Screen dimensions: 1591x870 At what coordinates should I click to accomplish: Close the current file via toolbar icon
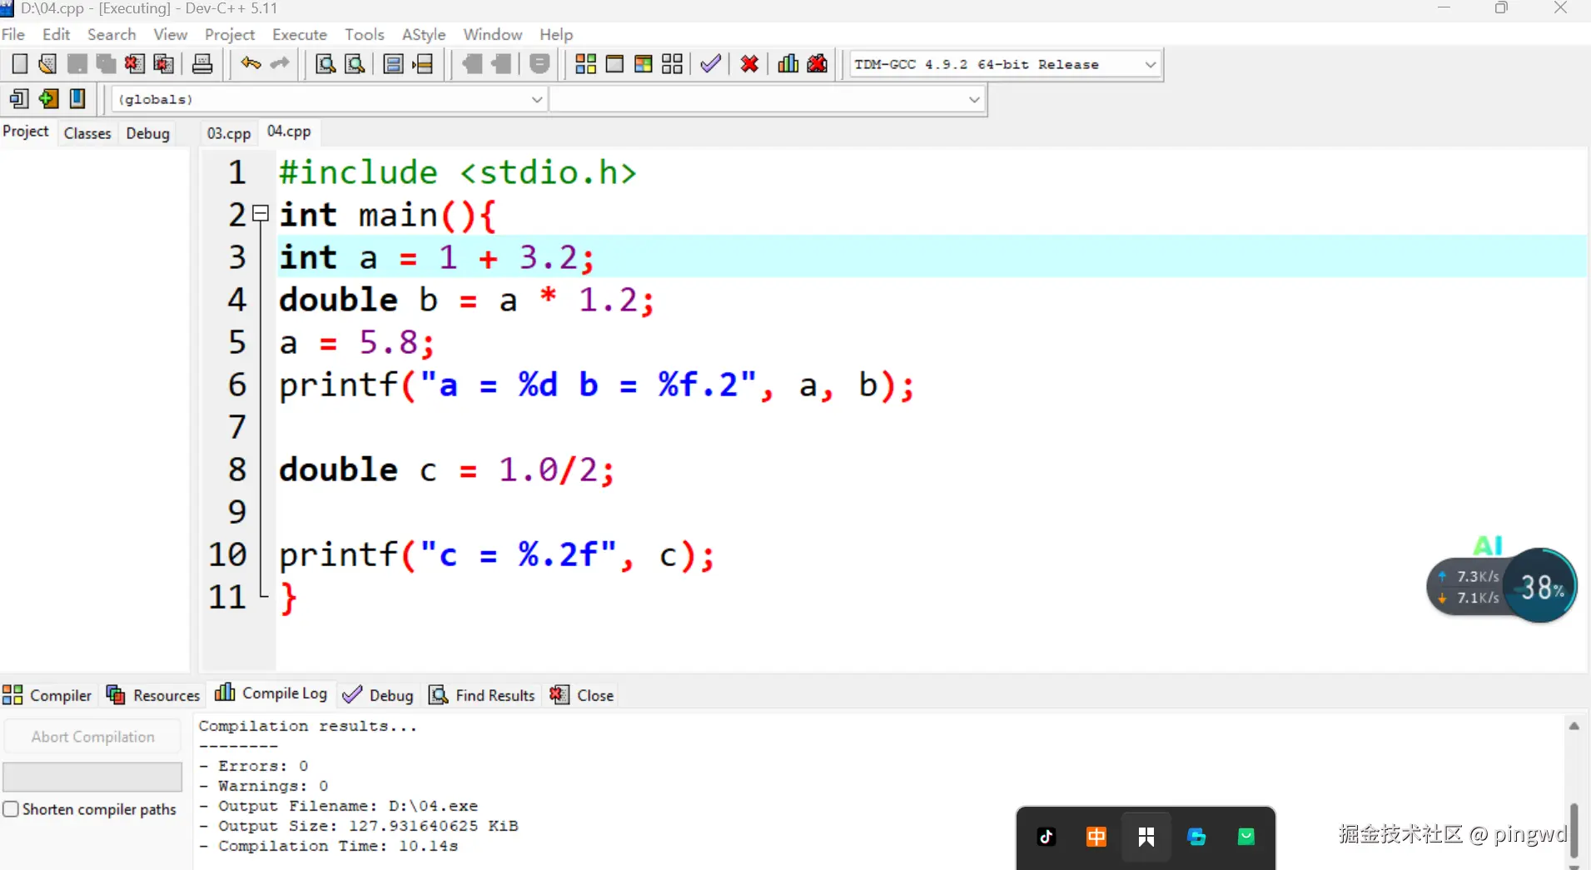click(134, 64)
